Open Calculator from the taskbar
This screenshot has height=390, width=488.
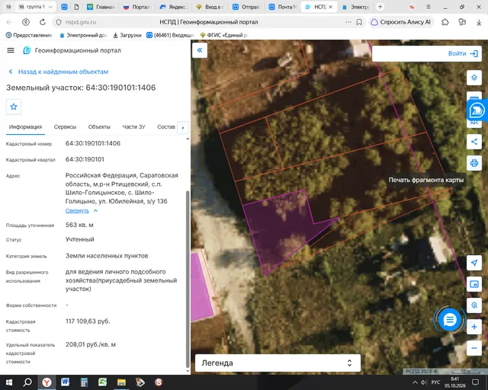point(84,382)
